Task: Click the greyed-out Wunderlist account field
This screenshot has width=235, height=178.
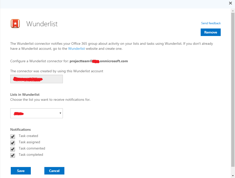Action: 37,79
